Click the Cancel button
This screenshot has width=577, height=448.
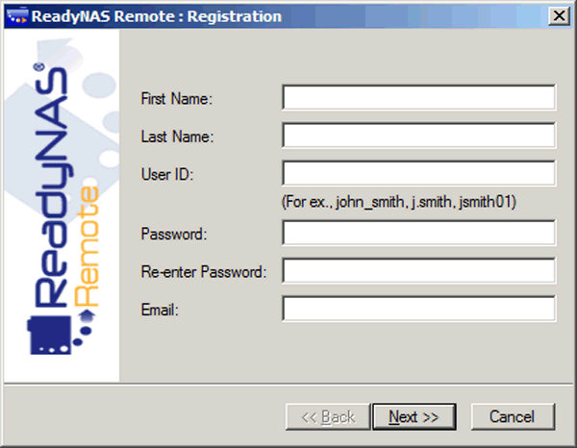point(513,416)
